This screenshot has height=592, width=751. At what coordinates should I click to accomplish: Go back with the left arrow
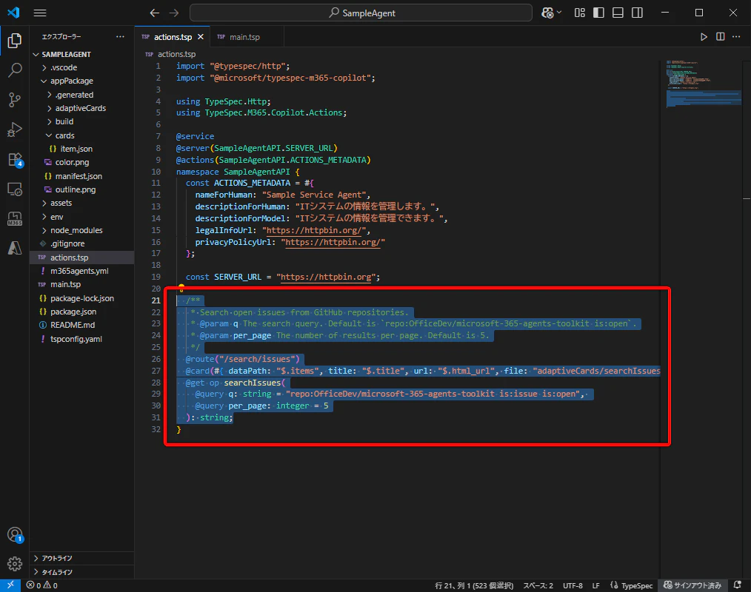click(154, 13)
